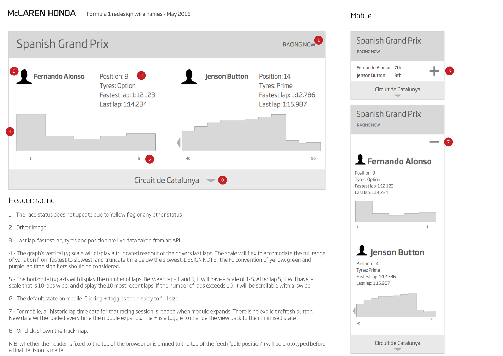503x356 pixels.
Task: Click red annotation marker number 8
Action: point(222,180)
